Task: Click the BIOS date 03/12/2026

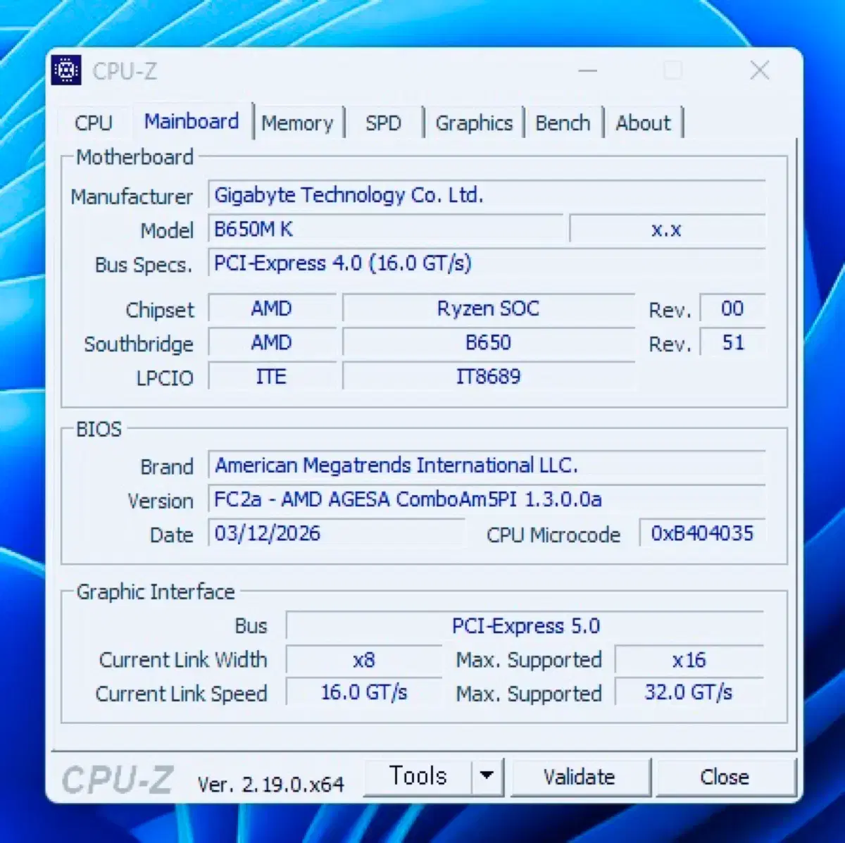Action: coord(337,533)
